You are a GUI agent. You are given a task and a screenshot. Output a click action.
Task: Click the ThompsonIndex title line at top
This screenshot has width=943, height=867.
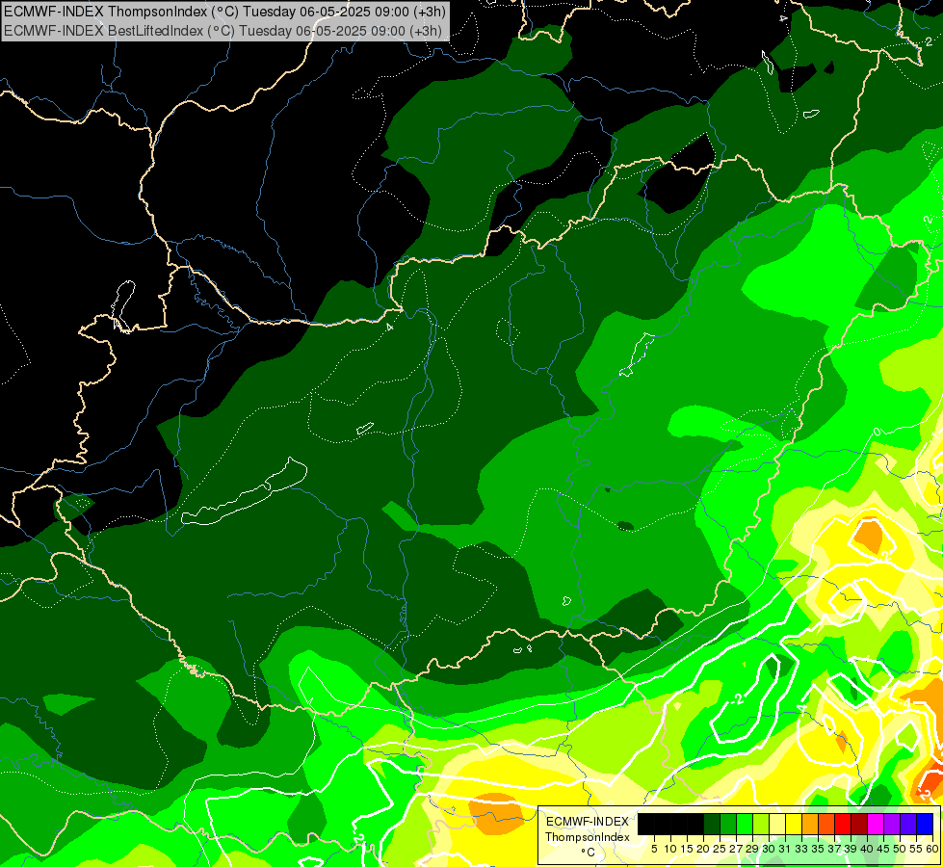coord(224,11)
